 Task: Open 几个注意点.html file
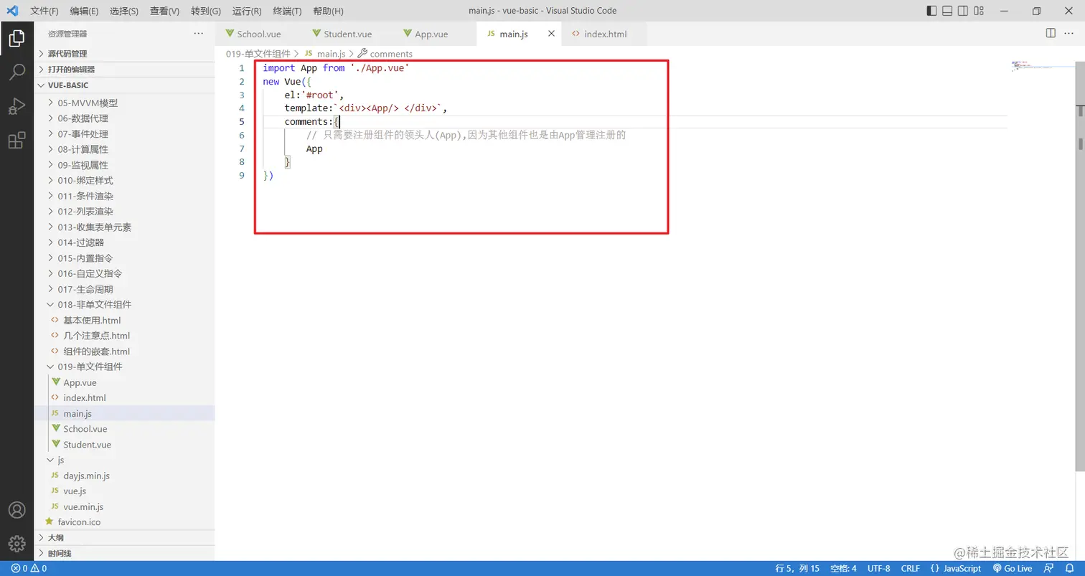(124, 336)
